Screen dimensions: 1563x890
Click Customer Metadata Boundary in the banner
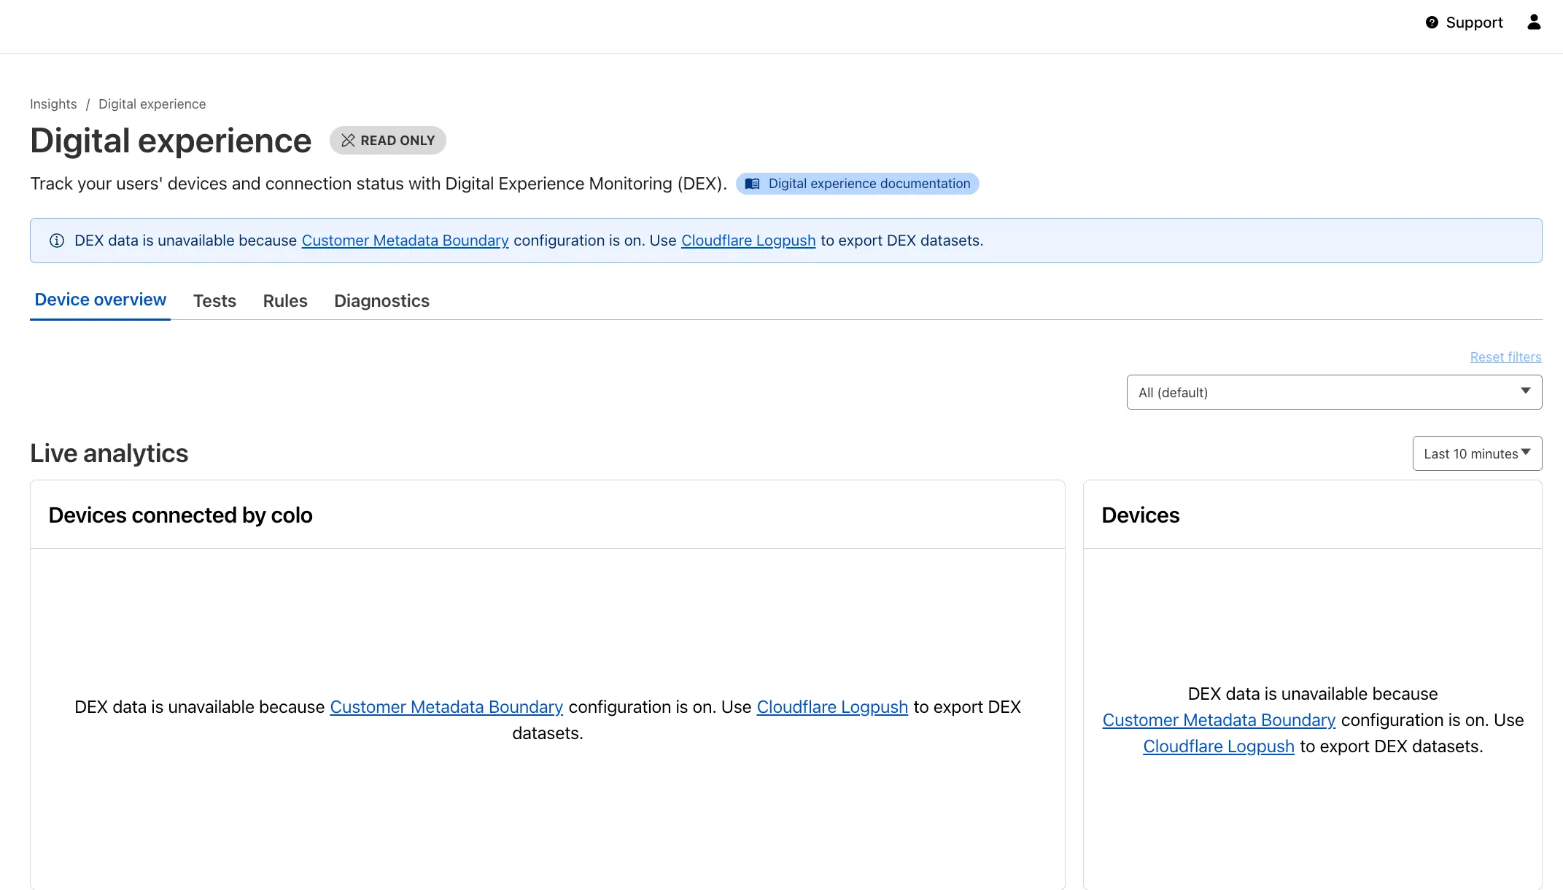coord(405,241)
